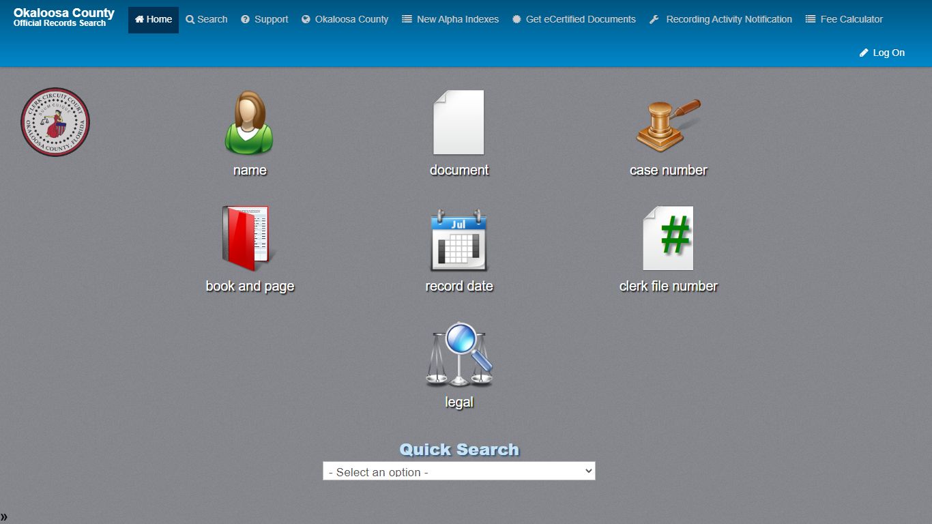Select the green hash clerk file number icon
The height and width of the screenshot is (524, 932).
click(668, 238)
